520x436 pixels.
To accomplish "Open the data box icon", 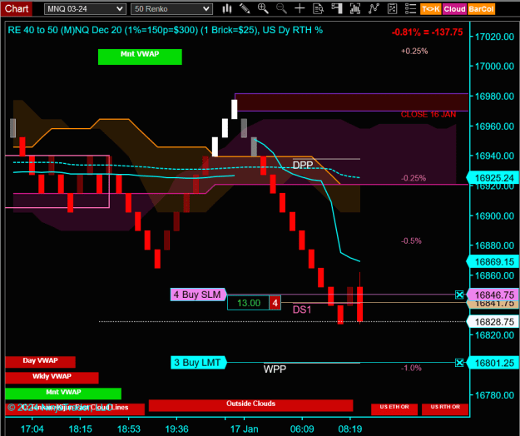I will click(x=318, y=8).
